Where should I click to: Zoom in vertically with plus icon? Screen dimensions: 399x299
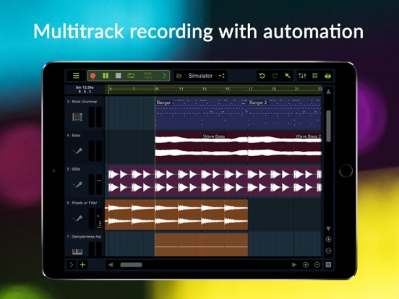point(328,239)
